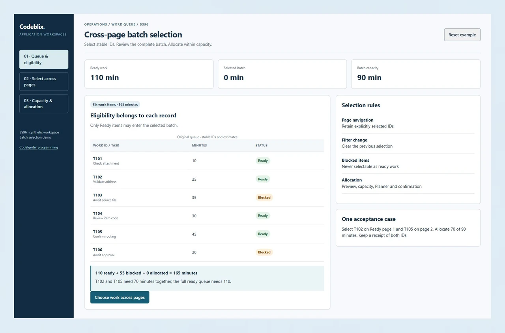Click the Six work items · 165 minutes tag
The width and height of the screenshot is (505, 333).
pyautogui.click(x=115, y=104)
